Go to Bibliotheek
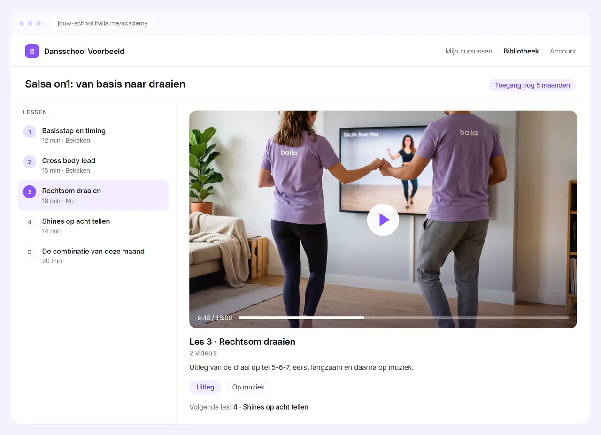 (x=521, y=51)
